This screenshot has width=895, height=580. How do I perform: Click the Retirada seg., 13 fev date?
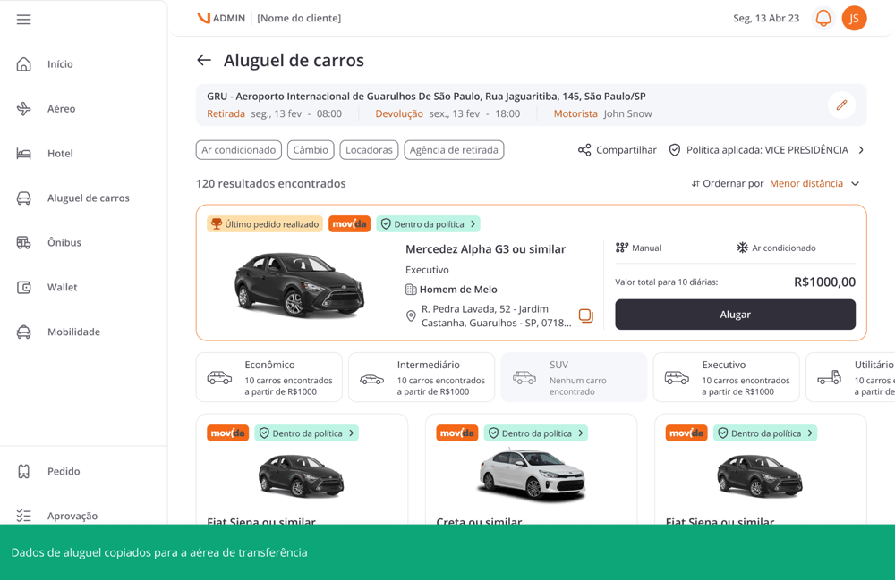(x=274, y=114)
